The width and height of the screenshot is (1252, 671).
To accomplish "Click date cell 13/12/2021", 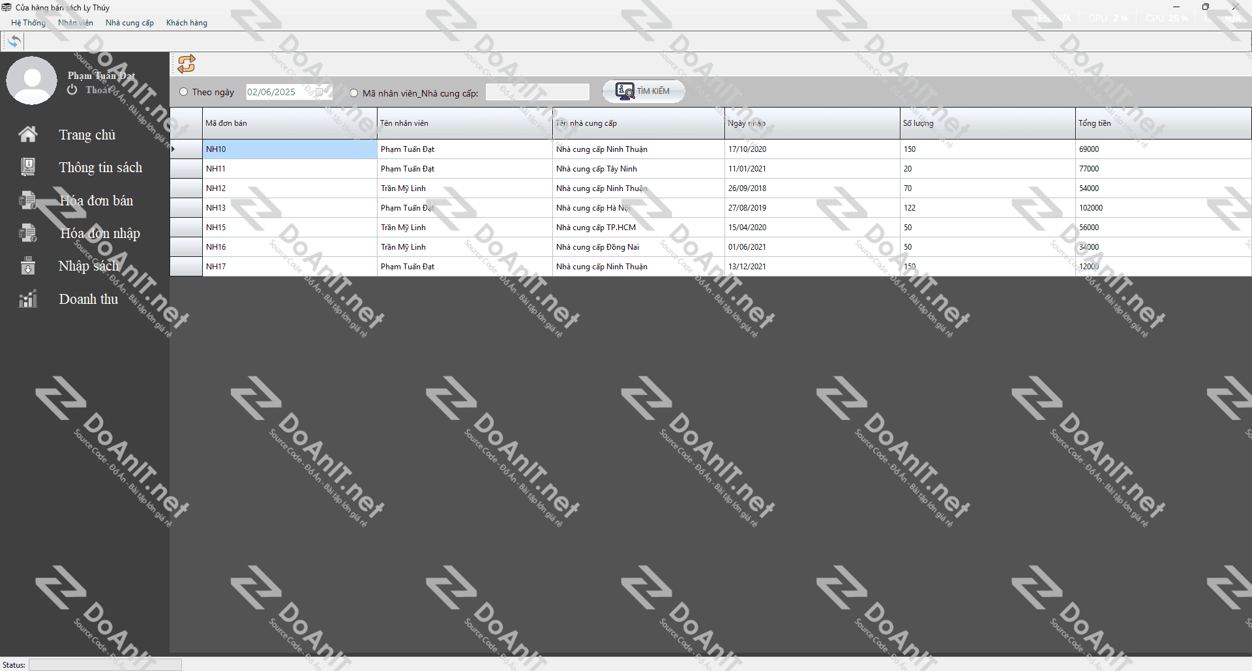I will pos(812,267).
